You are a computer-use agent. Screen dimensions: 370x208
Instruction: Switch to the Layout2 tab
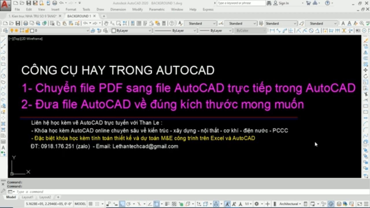coord(45,197)
